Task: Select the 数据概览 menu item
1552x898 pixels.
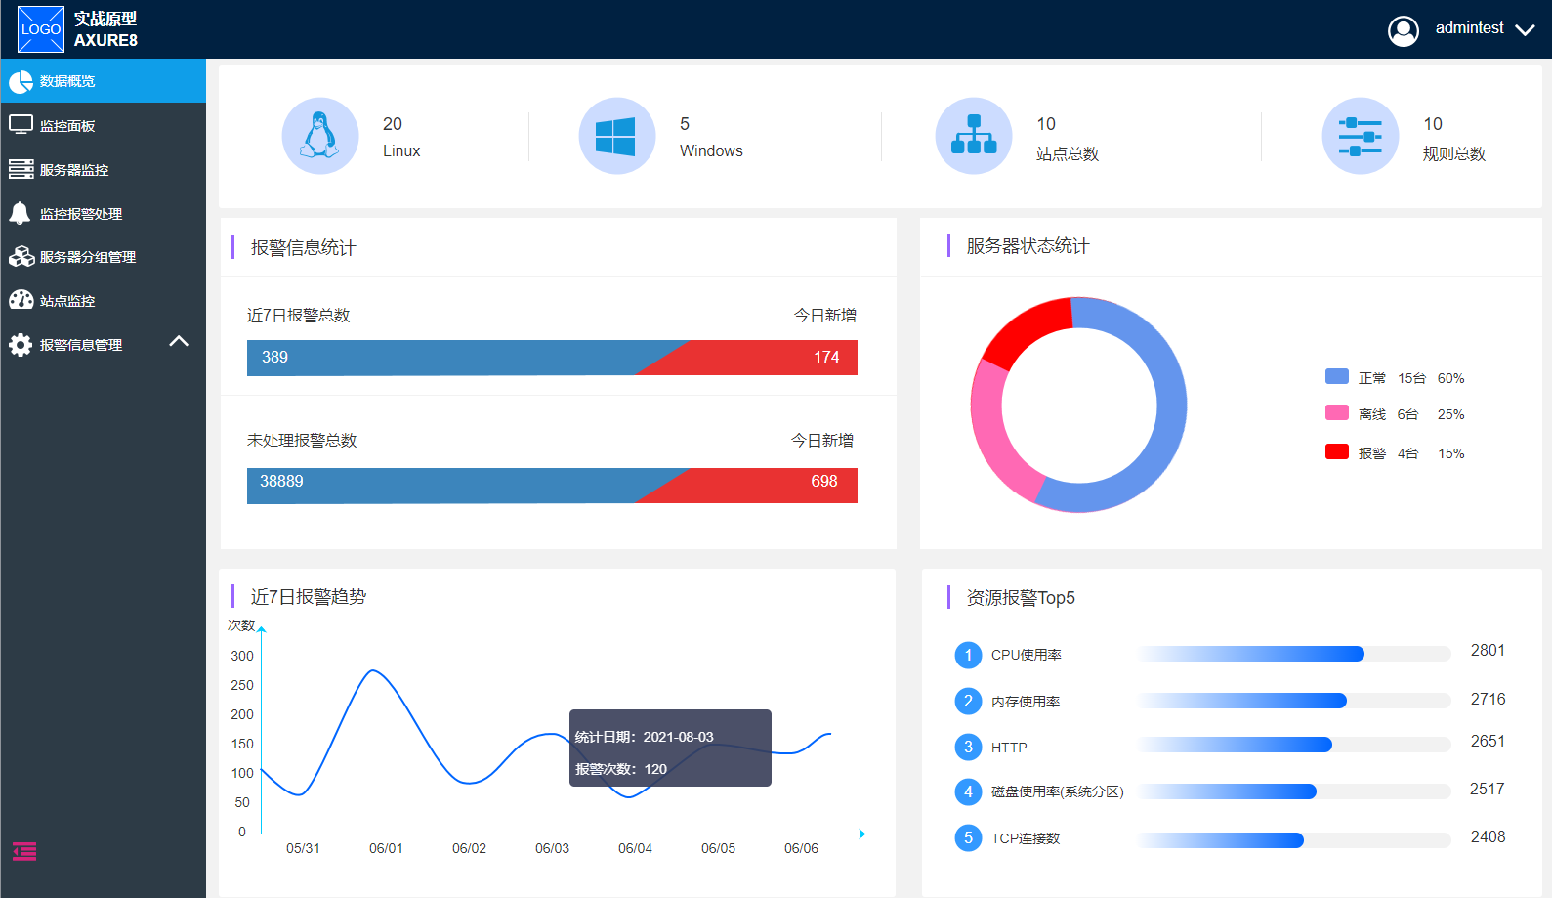Action: click(x=103, y=81)
